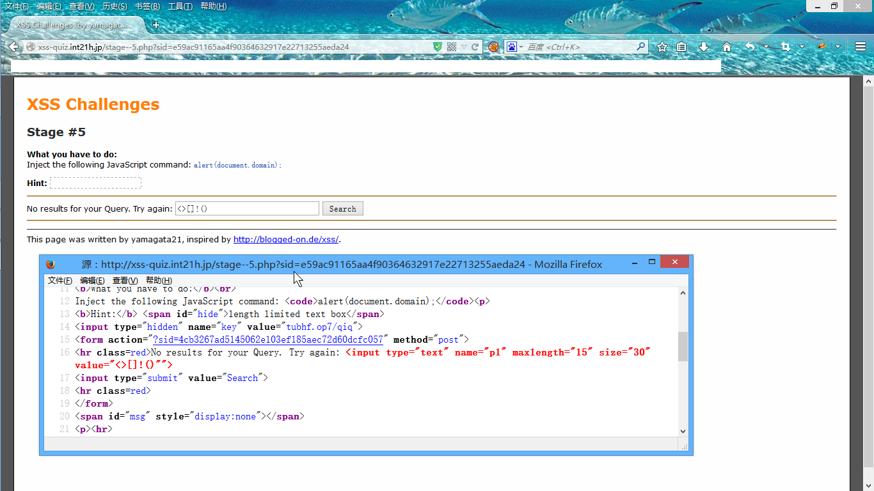Open the downloads arrow icon
Screen dimensions: 874x491
pyautogui.click(x=704, y=47)
